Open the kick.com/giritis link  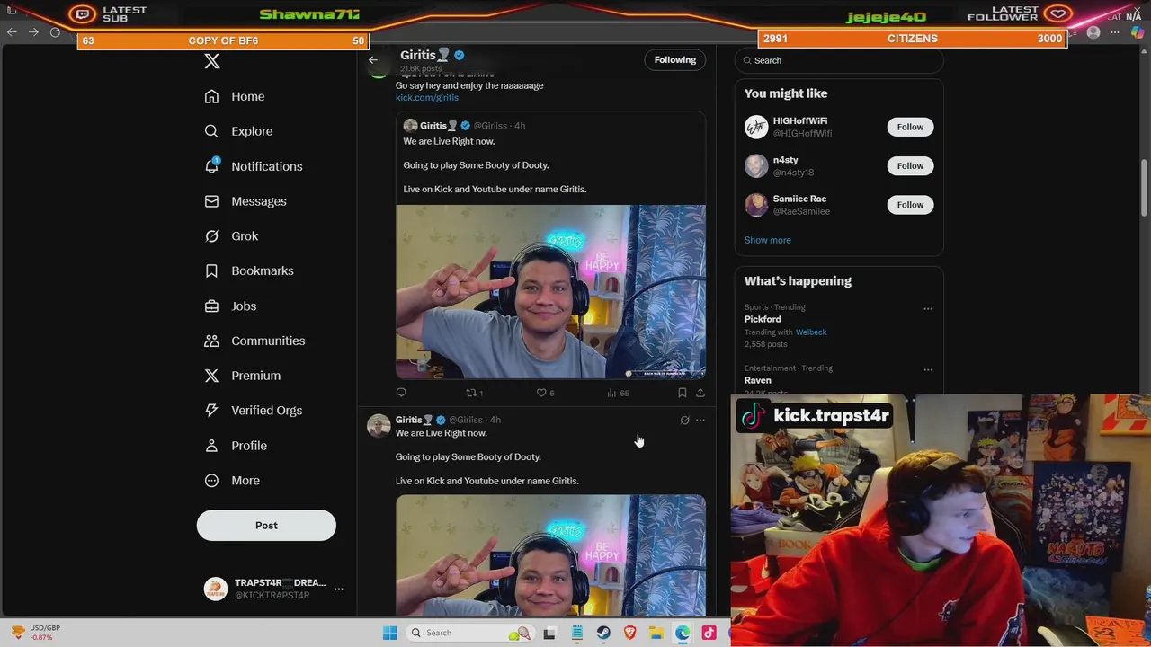[x=427, y=97]
